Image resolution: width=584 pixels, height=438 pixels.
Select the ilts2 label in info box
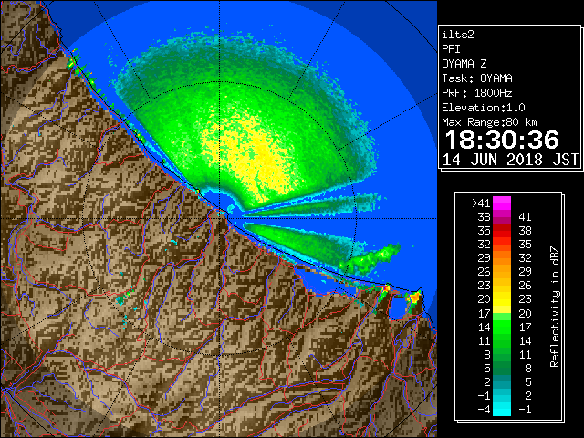(x=458, y=35)
